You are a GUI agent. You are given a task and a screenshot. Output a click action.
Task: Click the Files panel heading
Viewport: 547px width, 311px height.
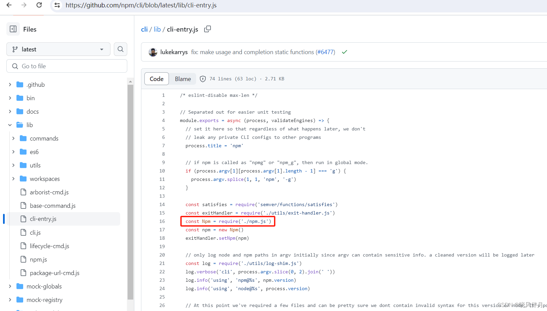[x=30, y=29]
